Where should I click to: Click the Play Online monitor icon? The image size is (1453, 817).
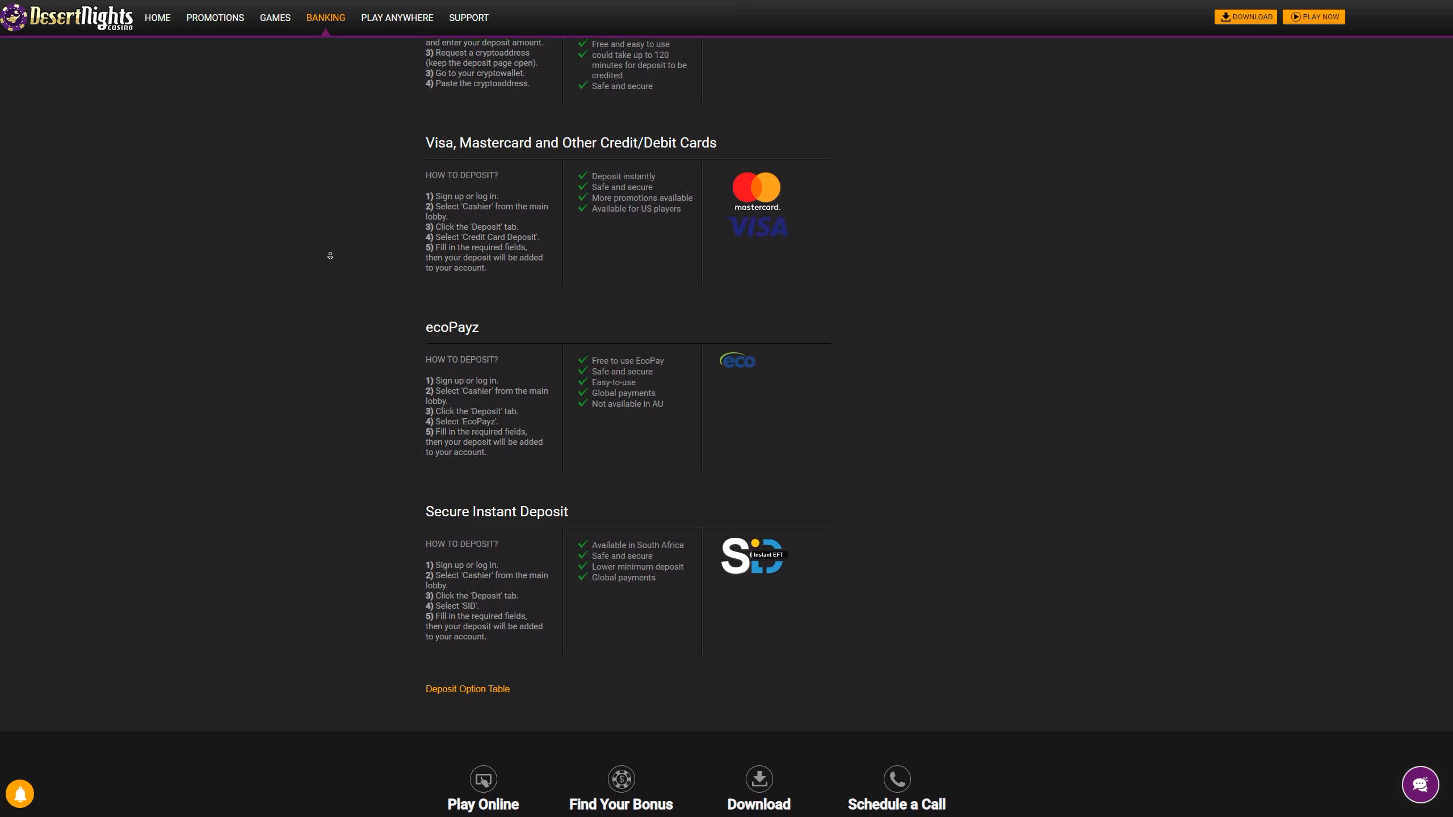(483, 780)
